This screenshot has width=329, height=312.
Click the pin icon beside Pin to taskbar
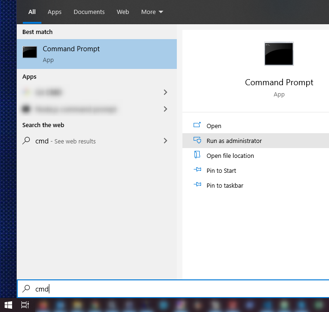[x=197, y=185]
